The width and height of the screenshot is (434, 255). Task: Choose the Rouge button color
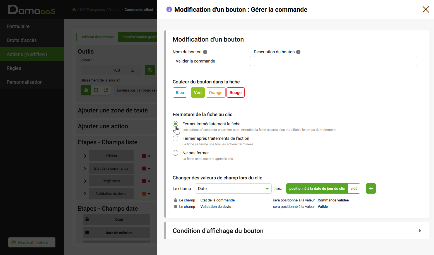[235, 93]
